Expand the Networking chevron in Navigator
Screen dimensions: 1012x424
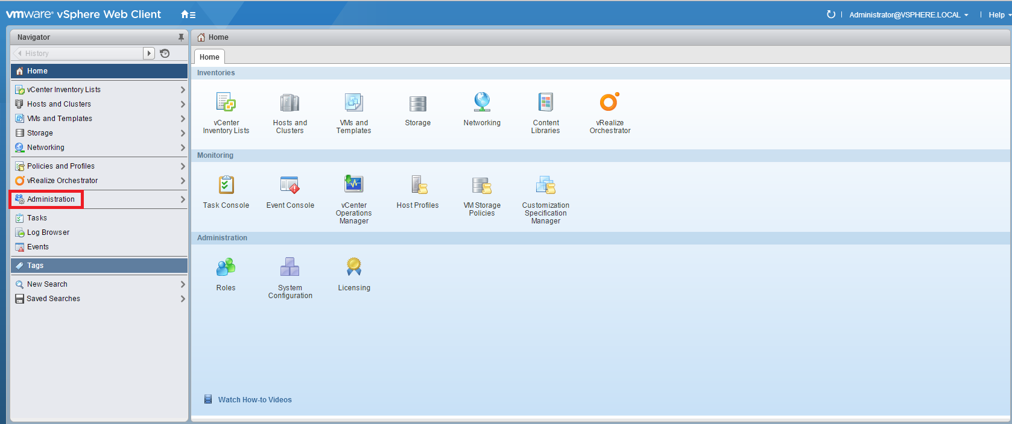pos(183,148)
